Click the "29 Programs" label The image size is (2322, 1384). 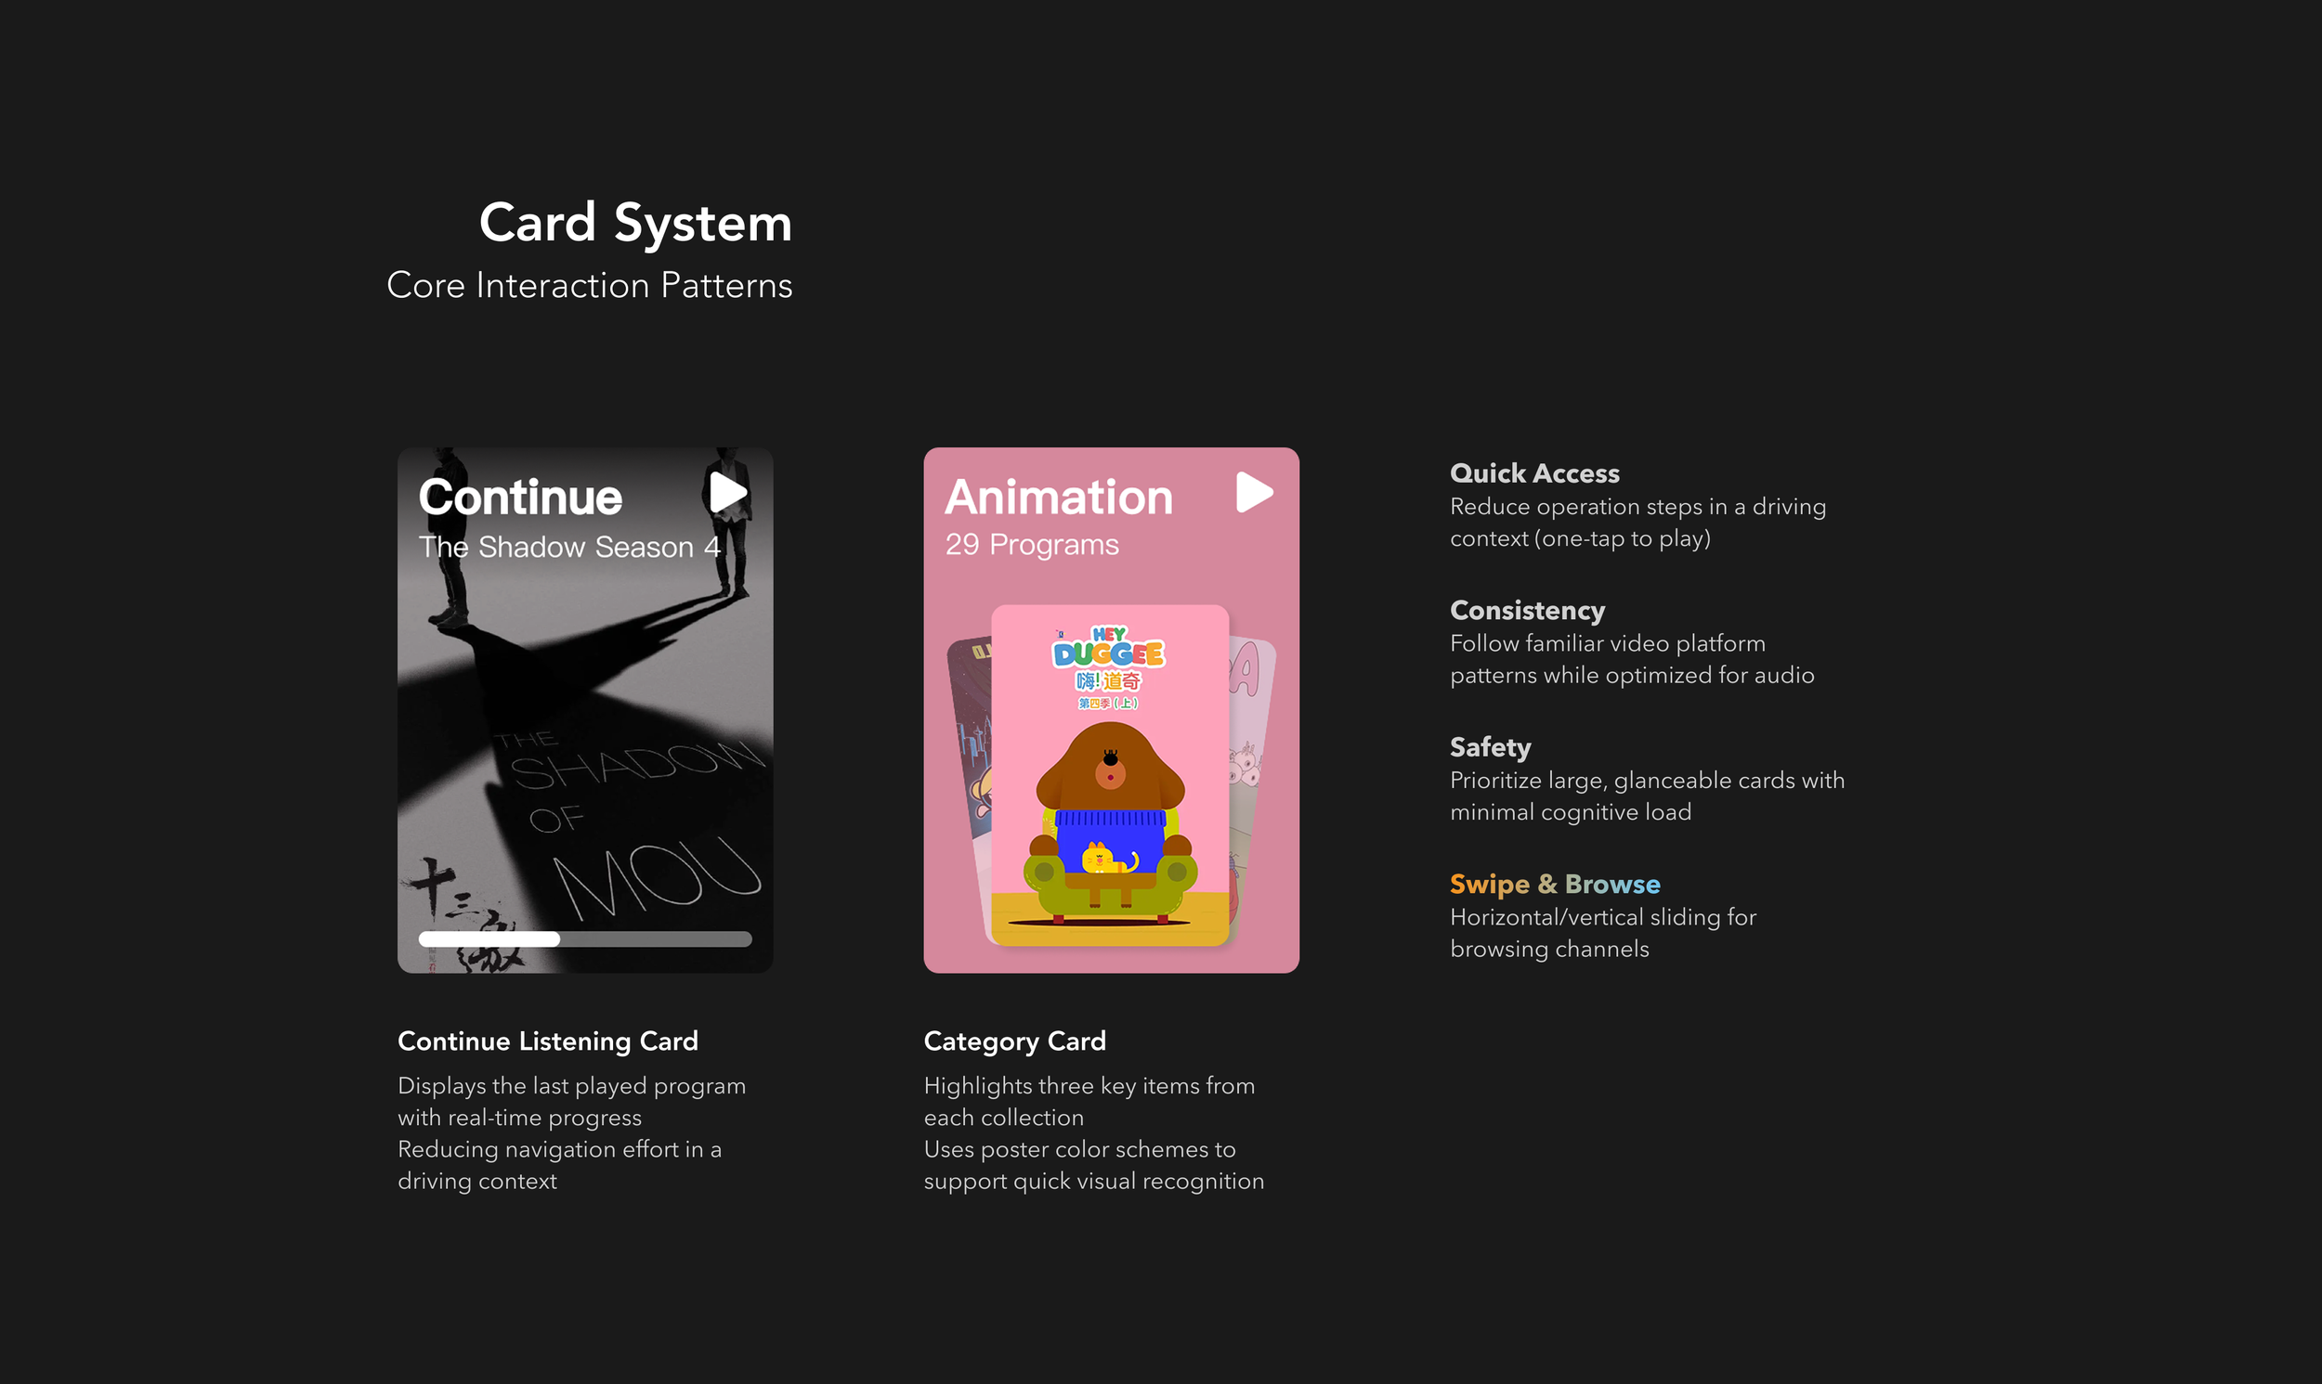[x=1032, y=545]
